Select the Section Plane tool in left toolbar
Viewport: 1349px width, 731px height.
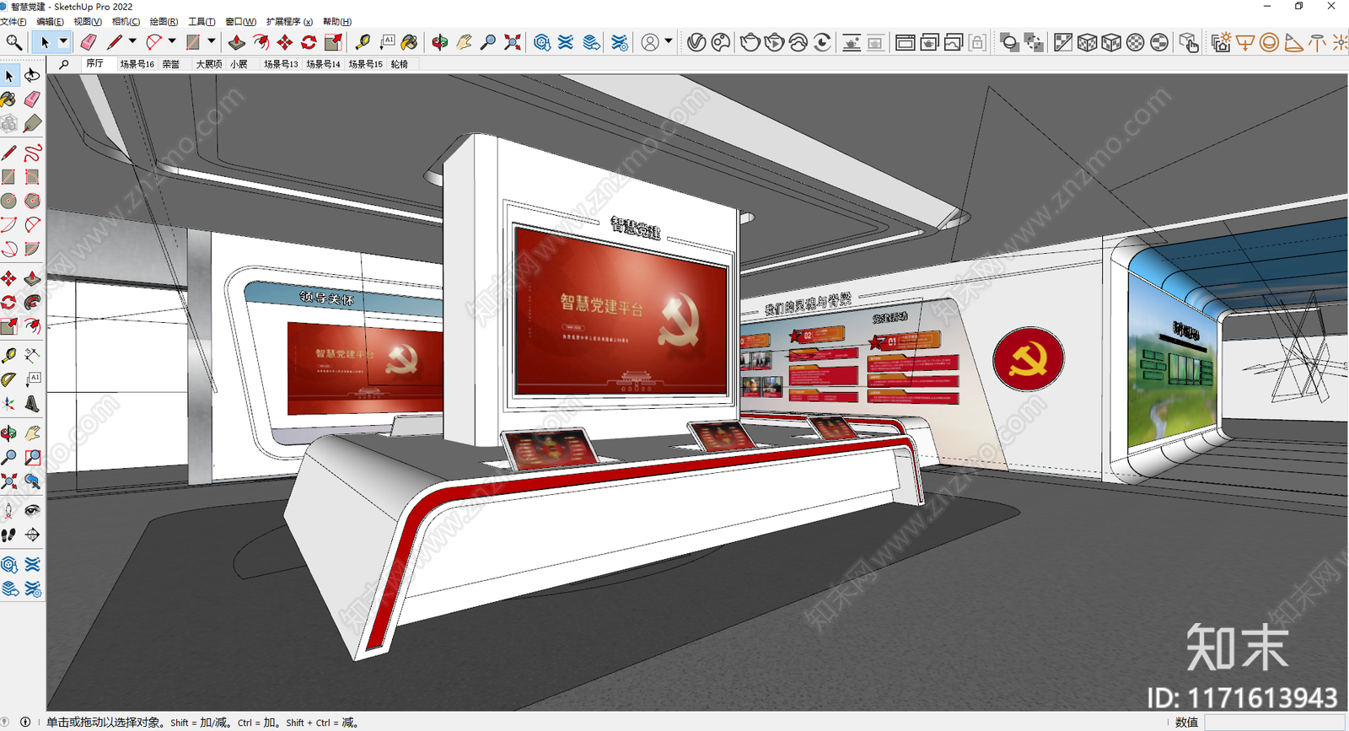click(x=32, y=535)
